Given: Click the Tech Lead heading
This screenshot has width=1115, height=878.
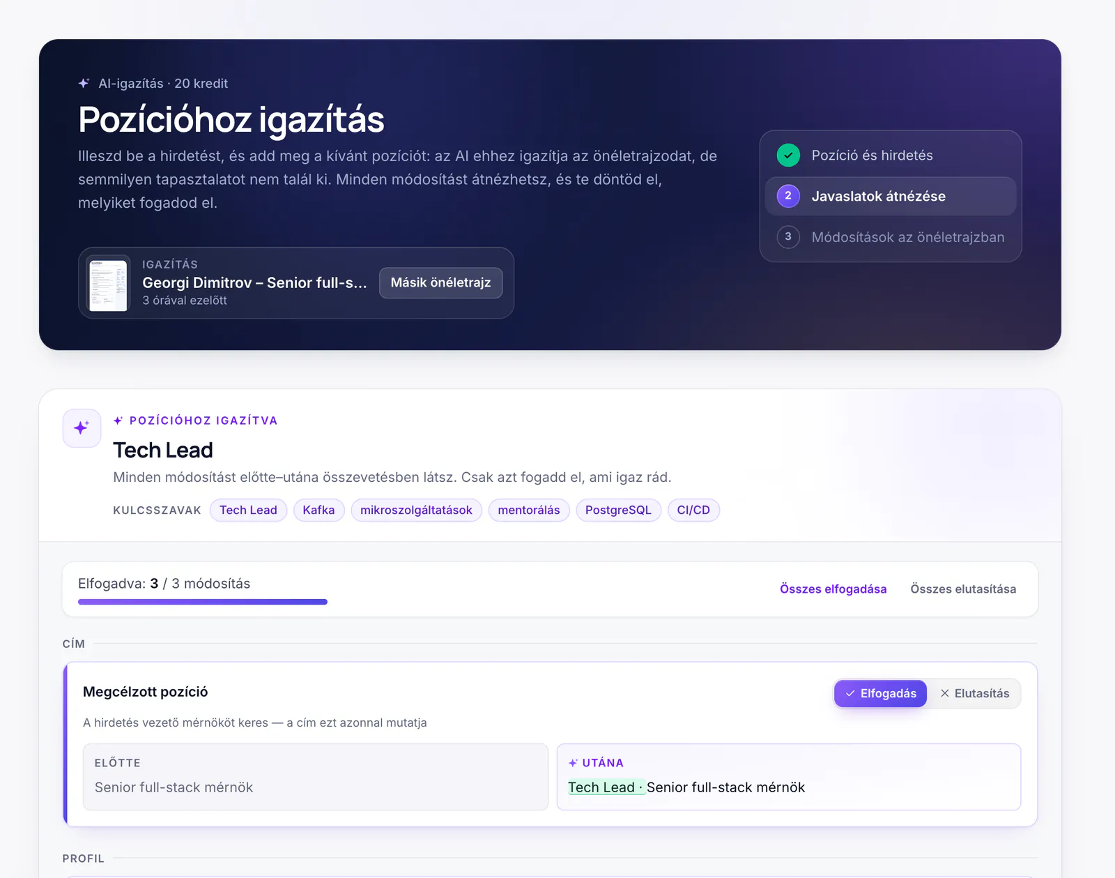Looking at the screenshot, I should [163, 451].
